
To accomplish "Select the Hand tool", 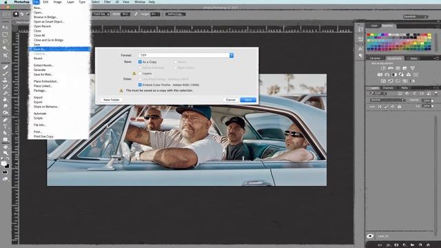I will (x=5, y=147).
